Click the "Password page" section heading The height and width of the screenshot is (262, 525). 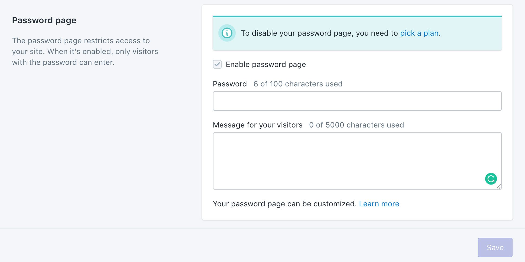click(x=44, y=21)
